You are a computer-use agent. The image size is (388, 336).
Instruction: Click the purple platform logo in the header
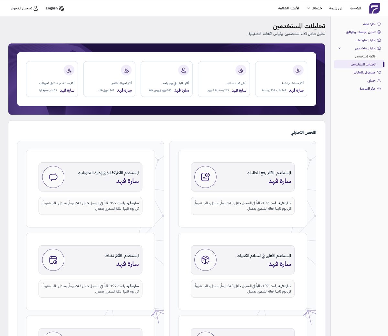click(374, 8)
